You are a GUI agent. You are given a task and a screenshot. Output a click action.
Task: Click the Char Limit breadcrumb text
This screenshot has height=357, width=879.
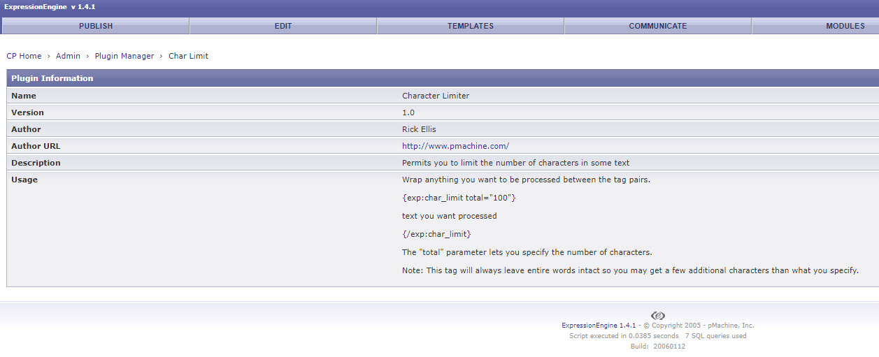188,56
